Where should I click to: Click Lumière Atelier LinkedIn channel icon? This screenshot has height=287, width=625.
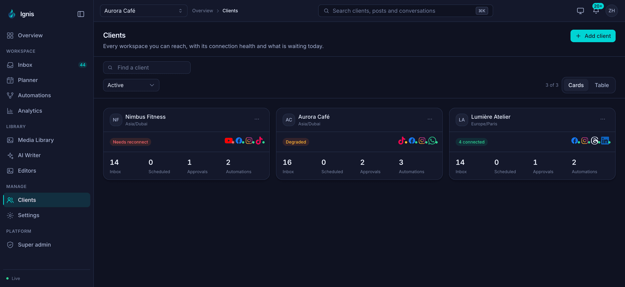click(x=605, y=141)
